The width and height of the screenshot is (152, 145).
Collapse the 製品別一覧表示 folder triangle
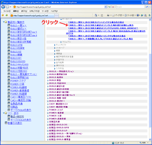click(x=4, y=22)
